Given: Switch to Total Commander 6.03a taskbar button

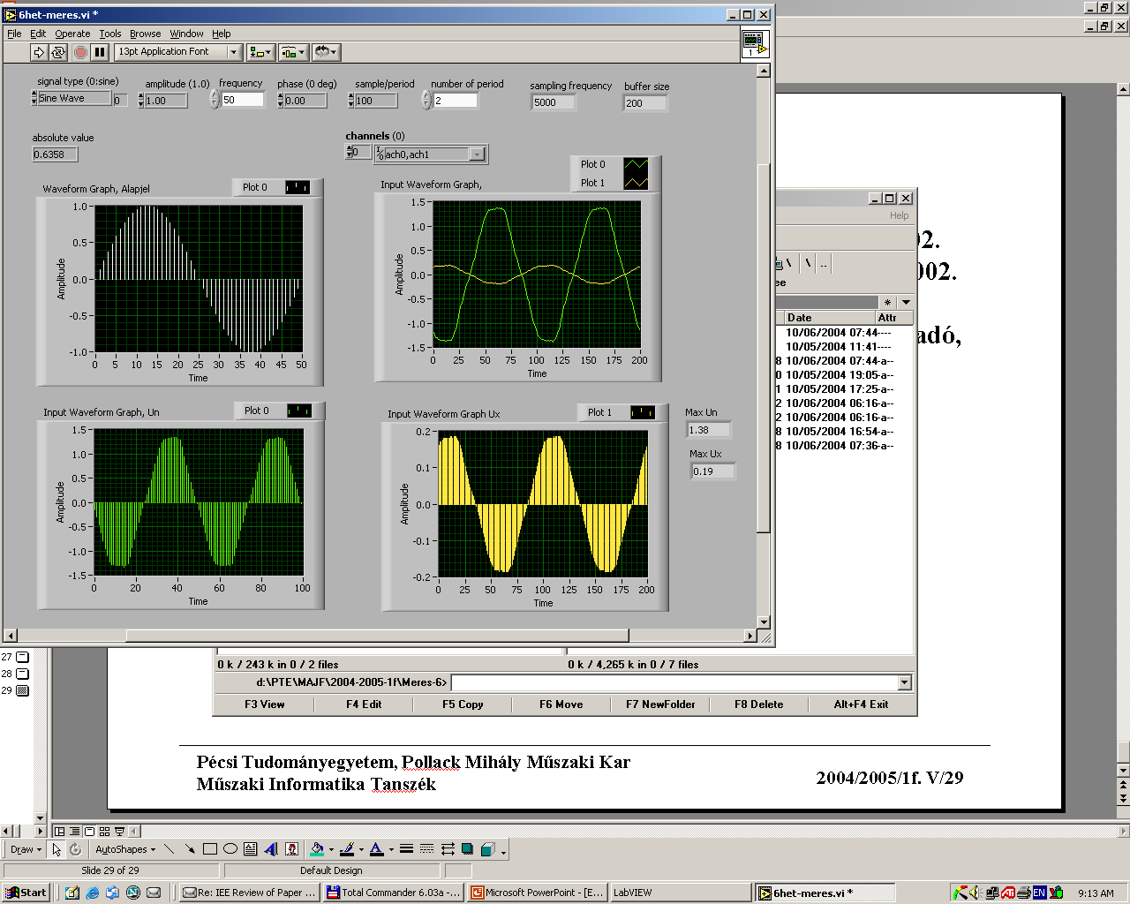Looking at the screenshot, I should tap(394, 893).
